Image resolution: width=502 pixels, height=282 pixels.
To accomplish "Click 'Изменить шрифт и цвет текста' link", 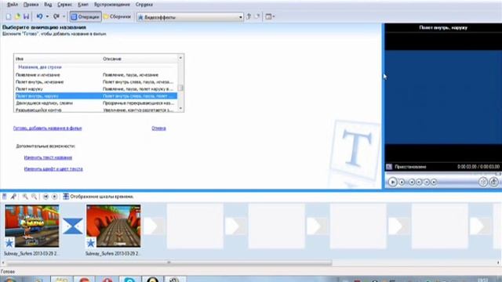I will coord(53,169).
